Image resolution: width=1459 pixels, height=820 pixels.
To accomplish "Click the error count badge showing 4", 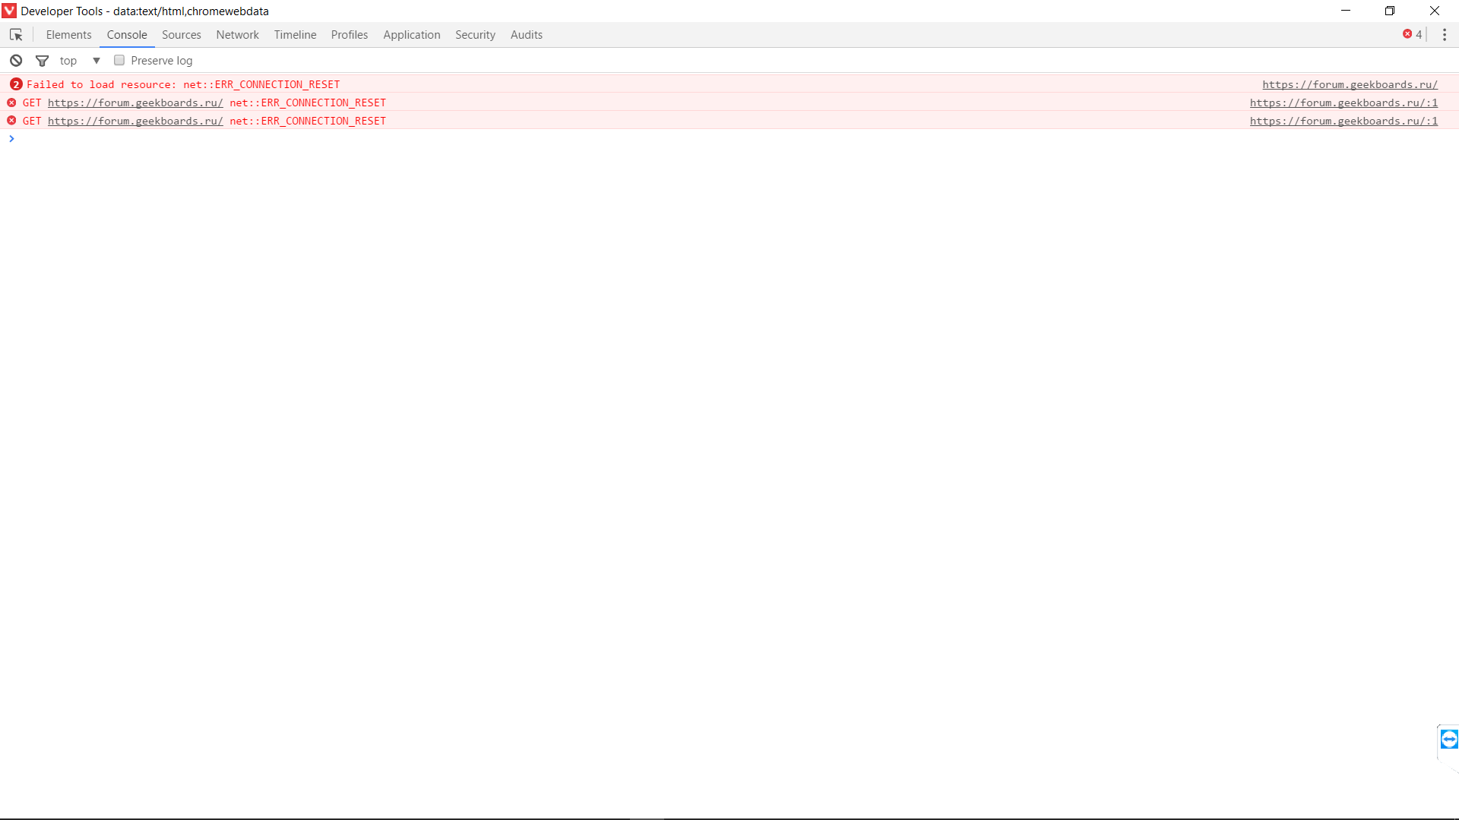I will tap(1413, 34).
